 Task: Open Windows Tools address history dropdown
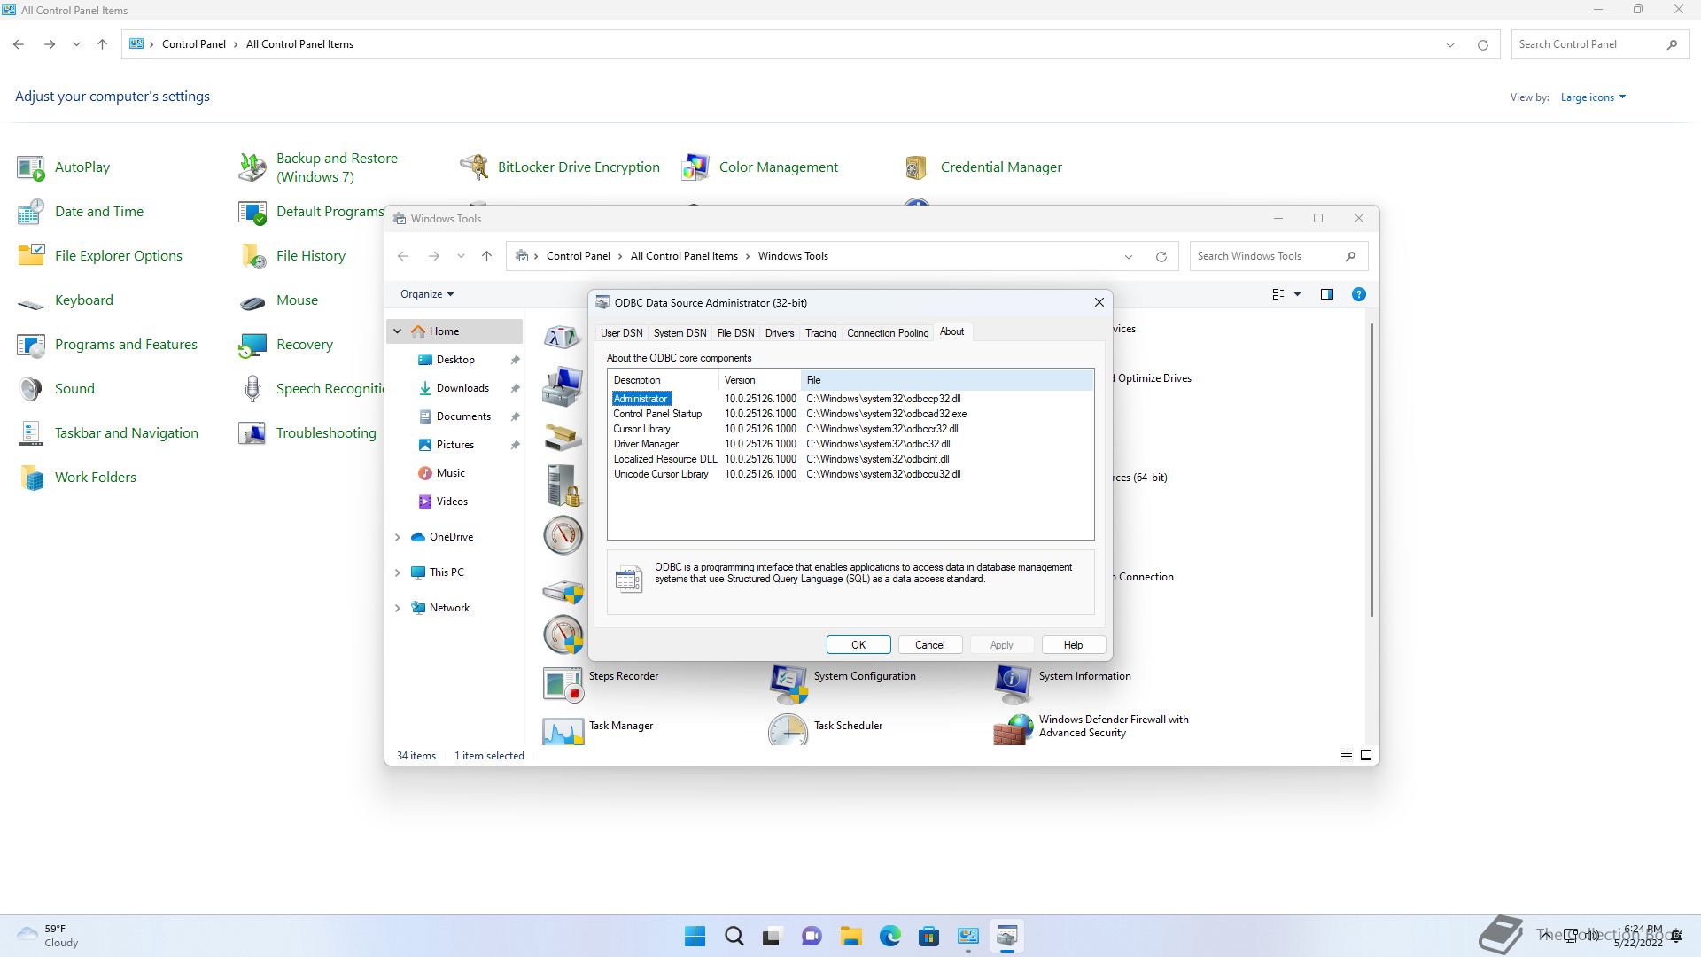point(1129,257)
